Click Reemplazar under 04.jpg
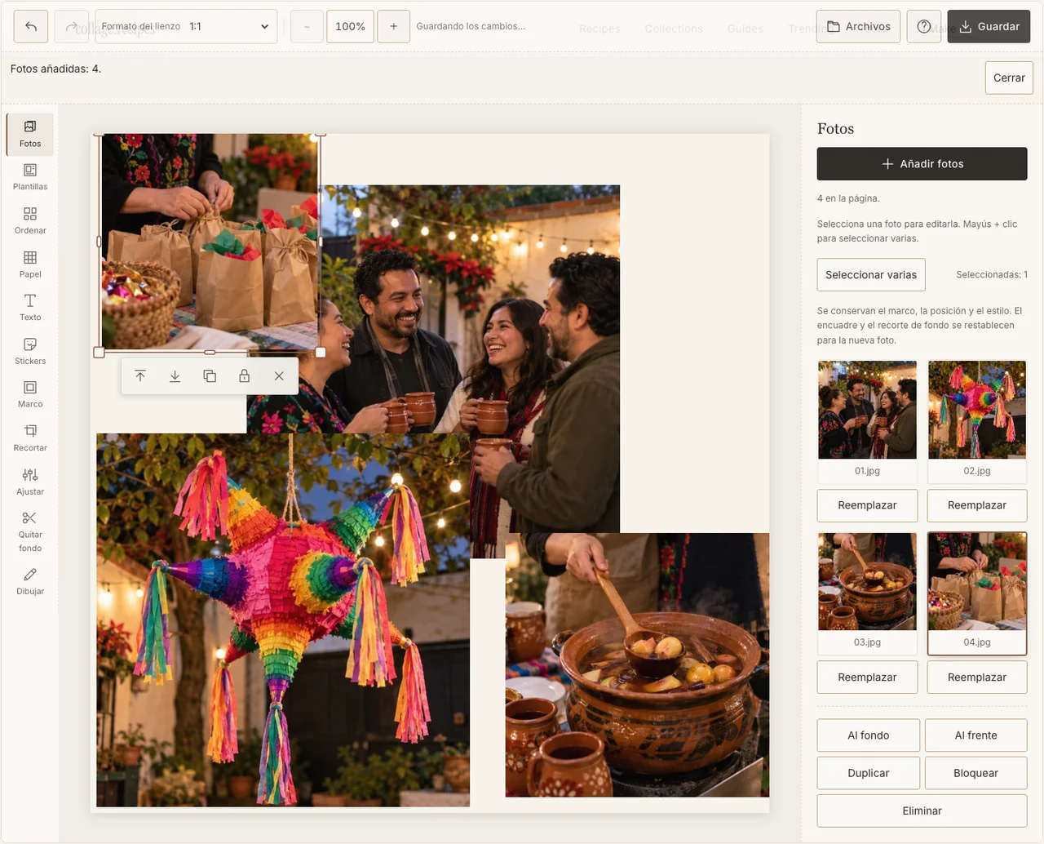The image size is (1044, 844). coord(977,677)
